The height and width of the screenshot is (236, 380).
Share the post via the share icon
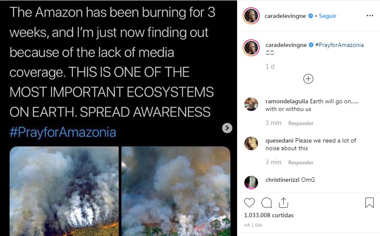[x=283, y=202]
